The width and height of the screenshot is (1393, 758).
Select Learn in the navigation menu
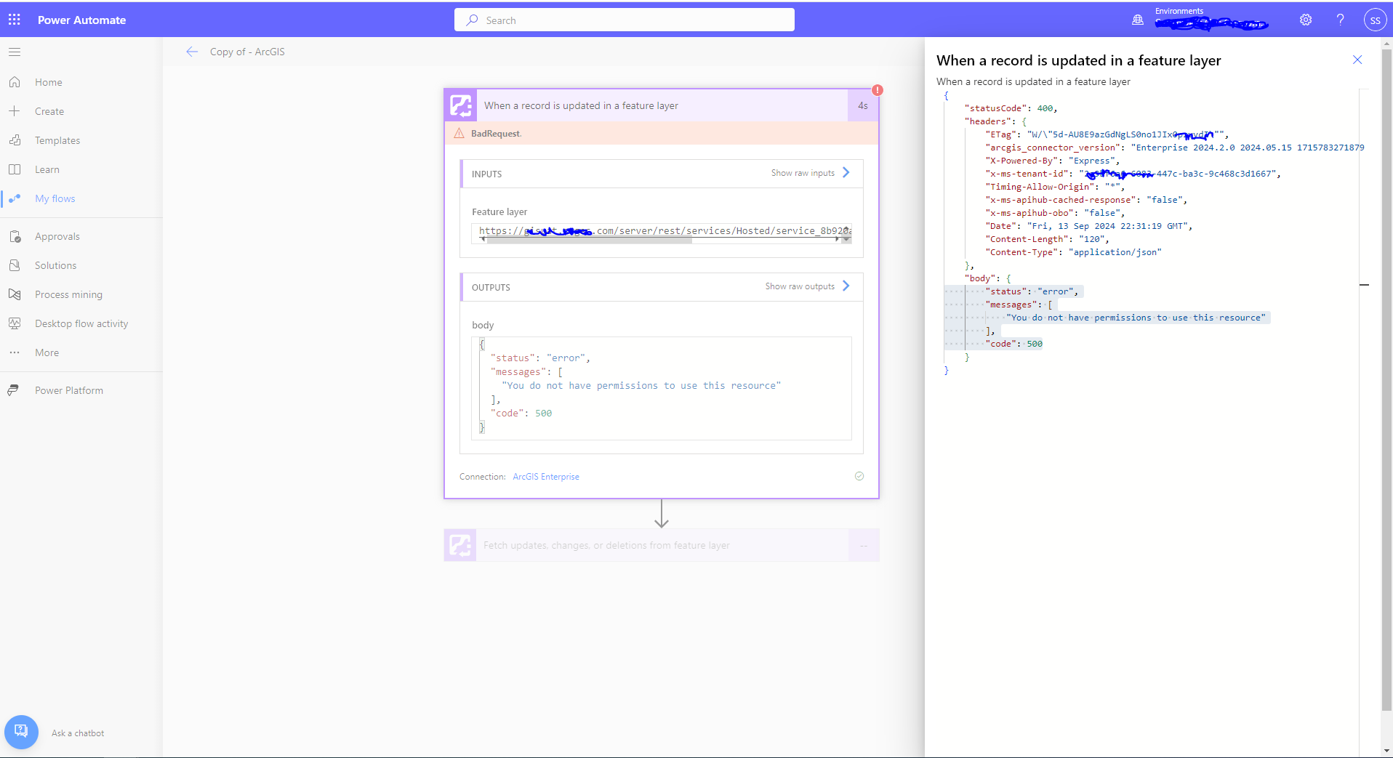coord(47,169)
